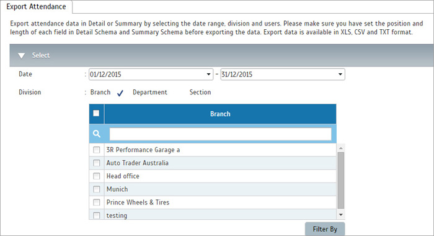Collapse the Select panel triangle

21,56
